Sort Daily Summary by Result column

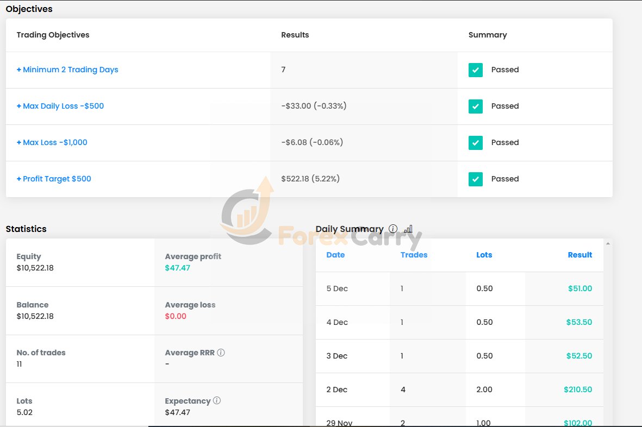tap(580, 255)
